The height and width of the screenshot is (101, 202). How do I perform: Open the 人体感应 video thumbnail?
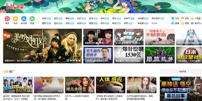click(111, 85)
